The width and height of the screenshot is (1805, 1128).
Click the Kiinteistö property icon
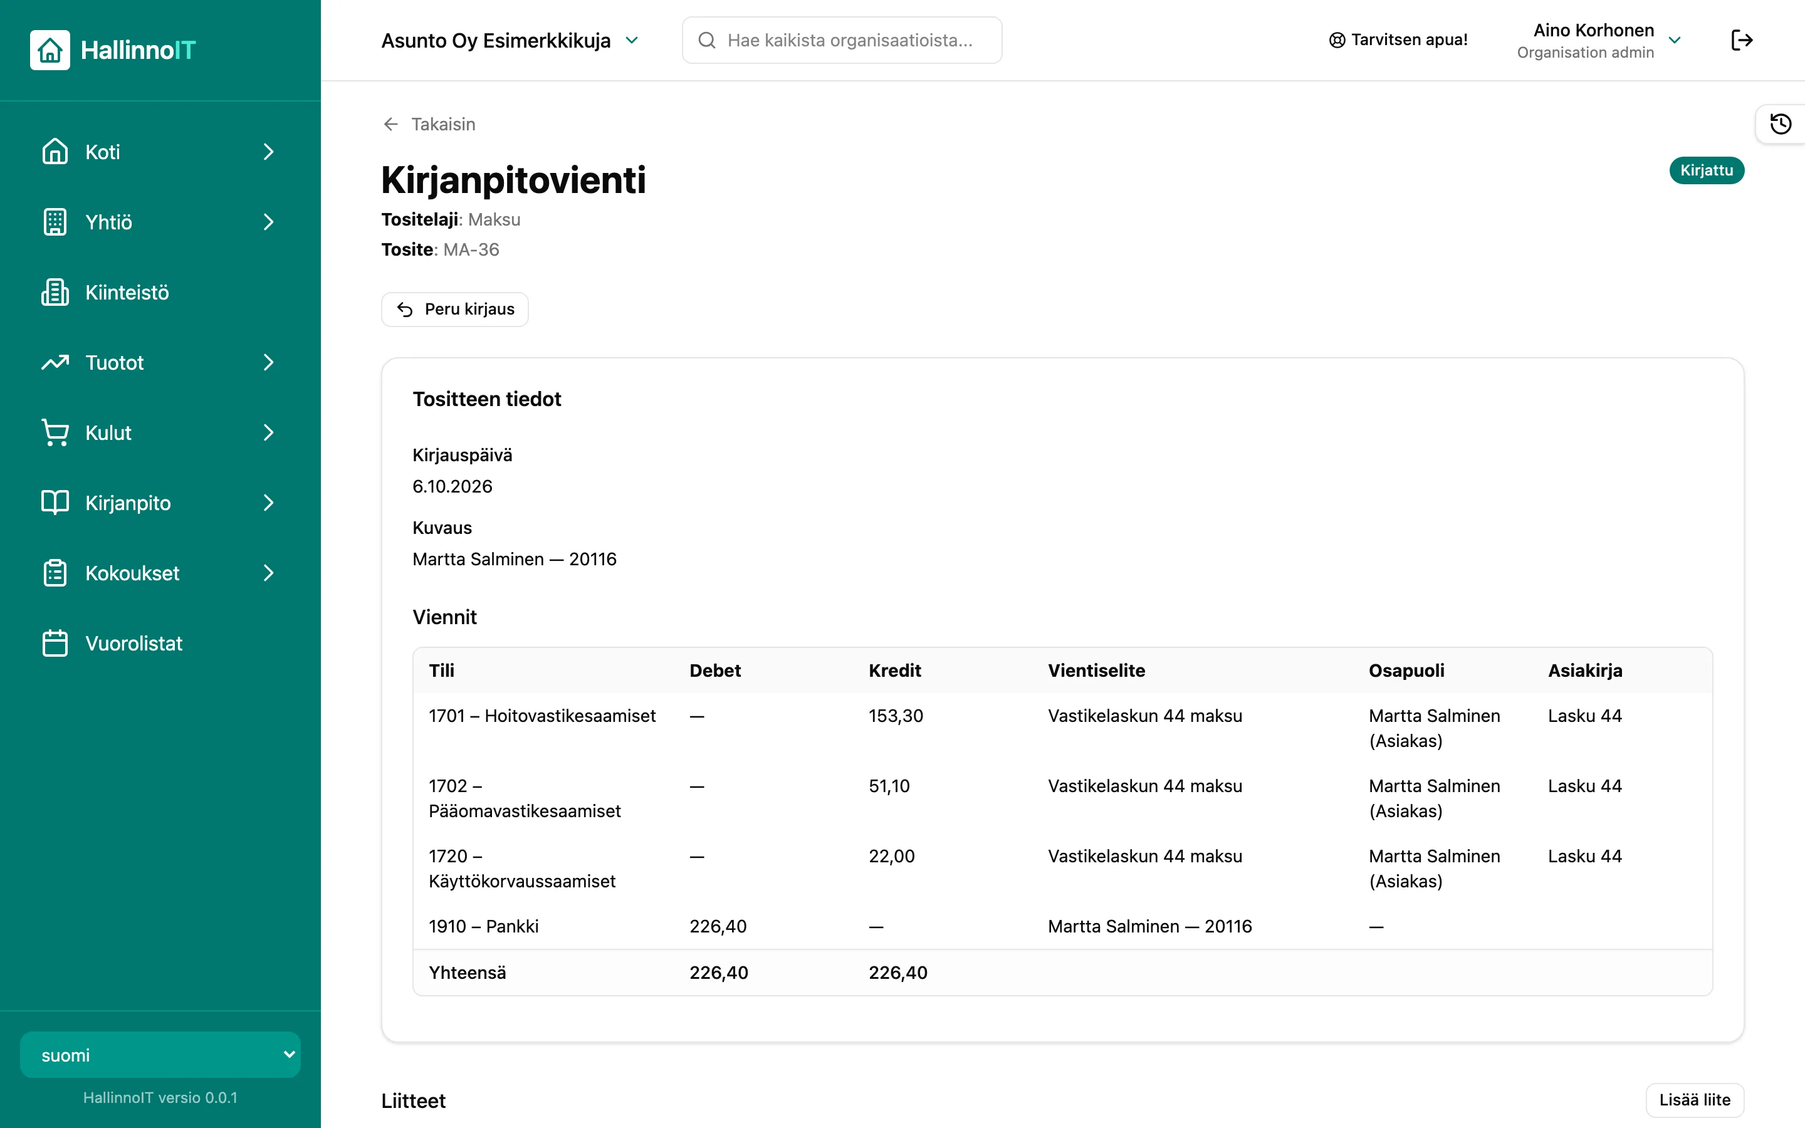click(55, 291)
